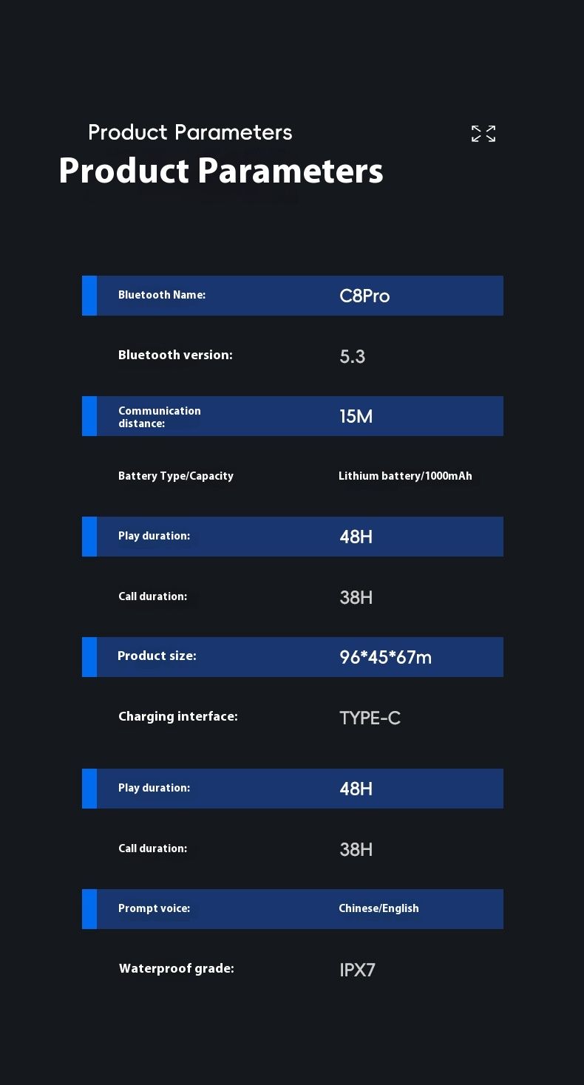Click the C8Pro value
This screenshot has width=584, height=1085.
click(x=364, y=296)
